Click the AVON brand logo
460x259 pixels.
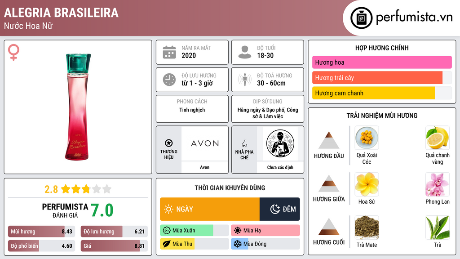[205, 143]
